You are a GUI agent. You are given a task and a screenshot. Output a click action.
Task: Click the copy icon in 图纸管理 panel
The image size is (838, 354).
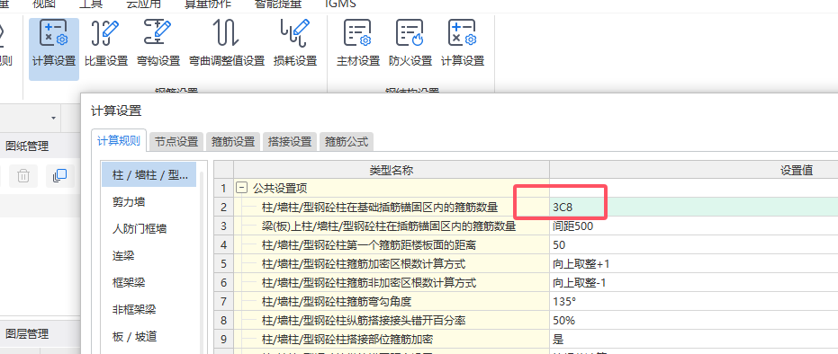[x=59, y=175]
